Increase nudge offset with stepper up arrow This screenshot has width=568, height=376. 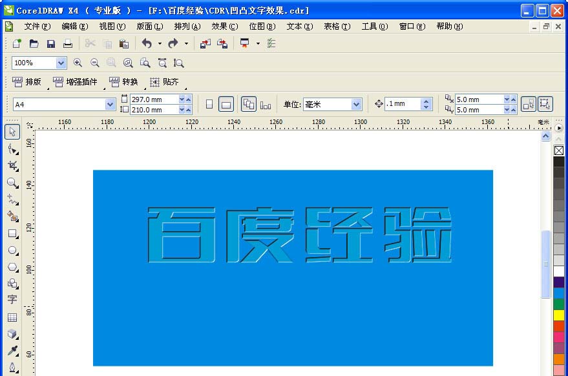[426, 101]
